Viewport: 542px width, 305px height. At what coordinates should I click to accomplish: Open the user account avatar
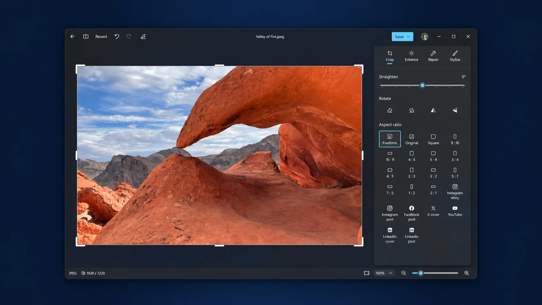coord(424,36)
